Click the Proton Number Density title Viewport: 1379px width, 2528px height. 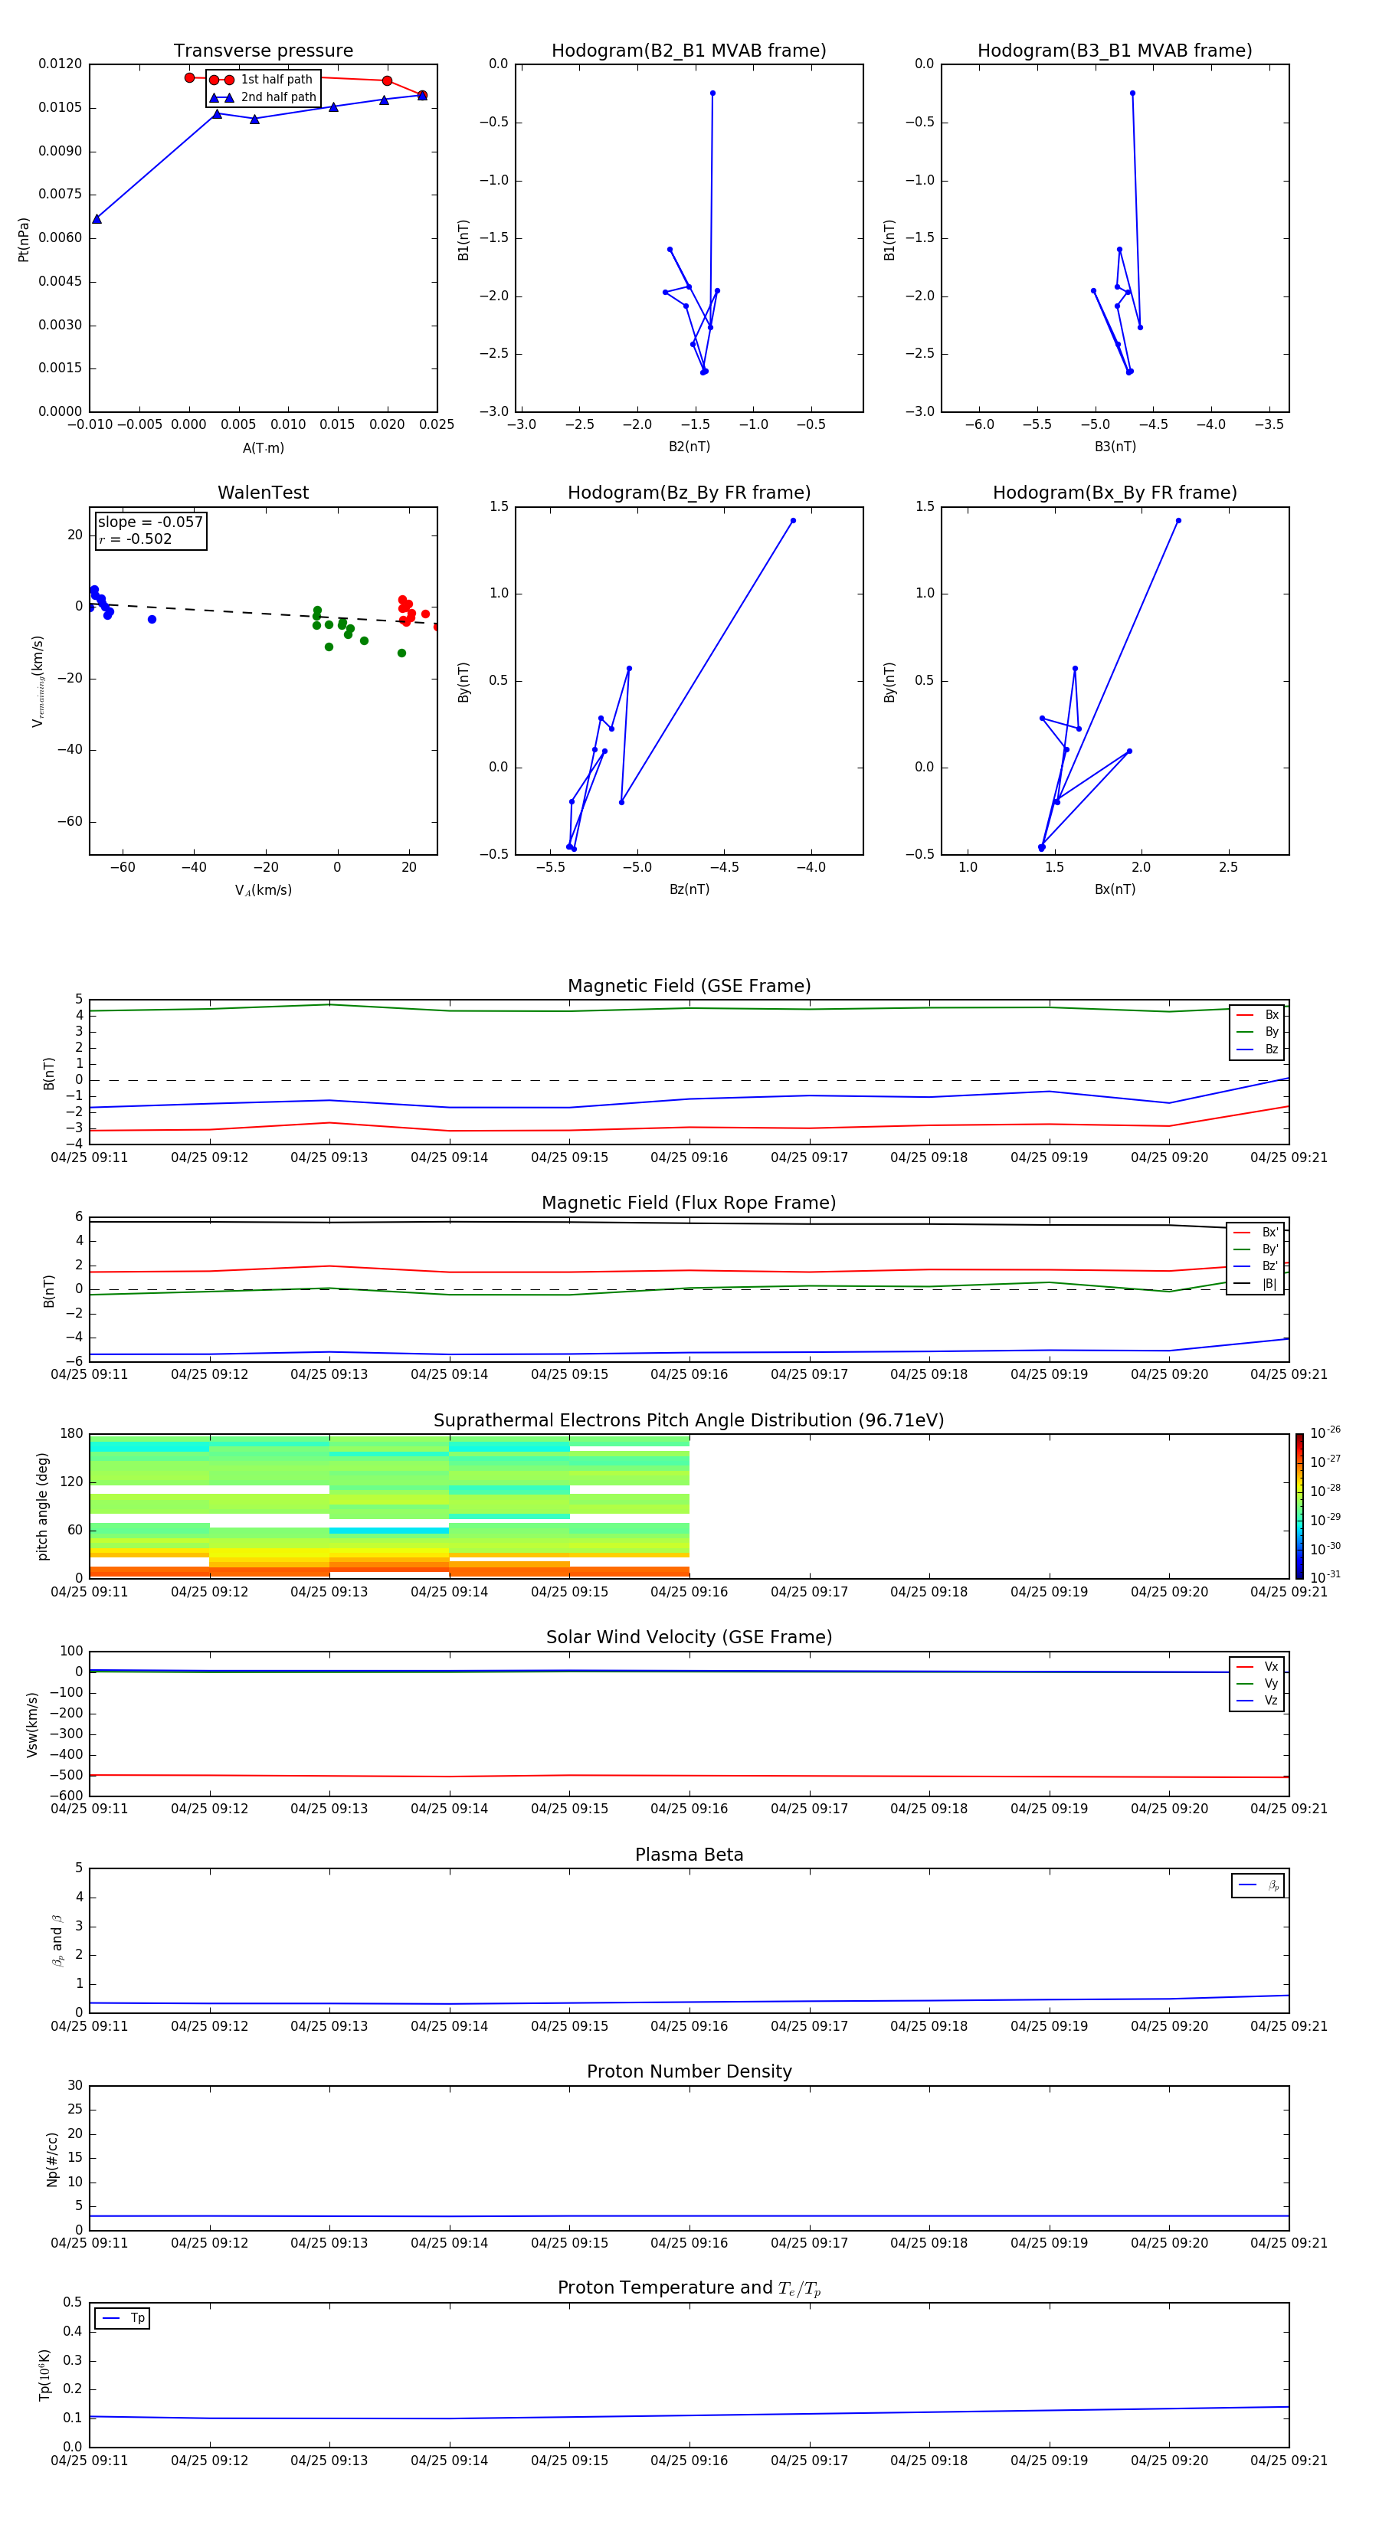[x=689, y=2071]
